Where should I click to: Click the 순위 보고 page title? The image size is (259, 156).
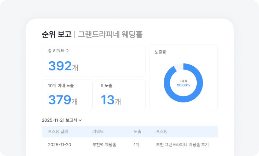tap(56, 35)
